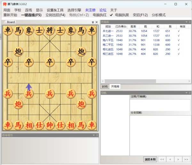Click the 一键连线(F5) button

(x=31, y=15)
